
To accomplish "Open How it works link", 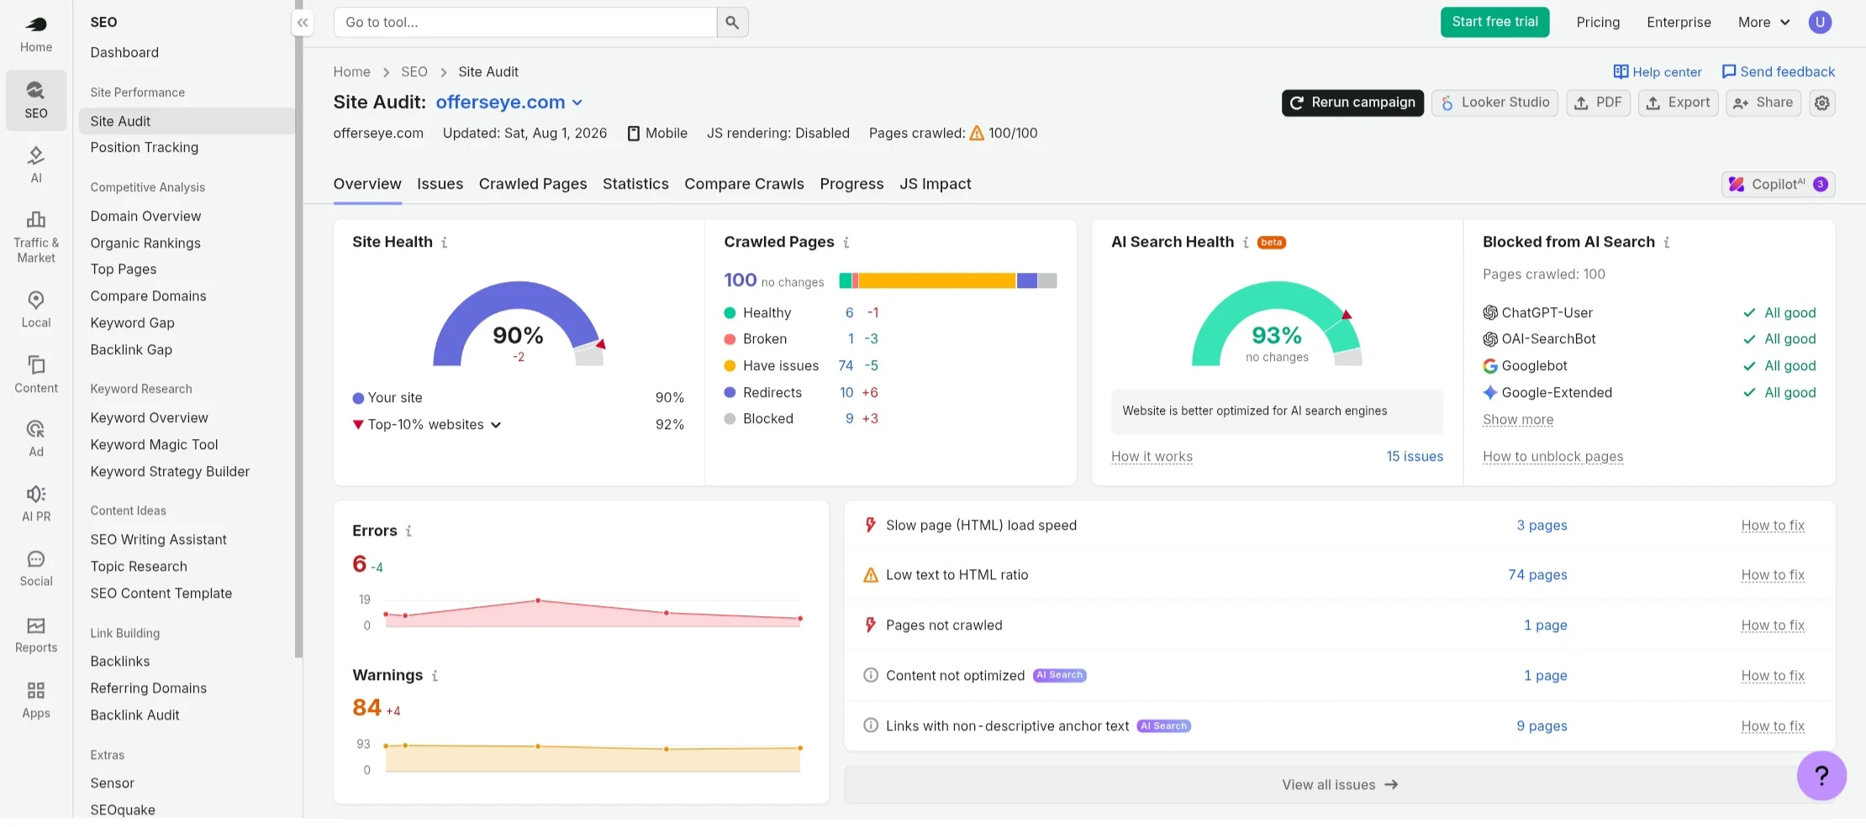I will [x=1152, y=457].
